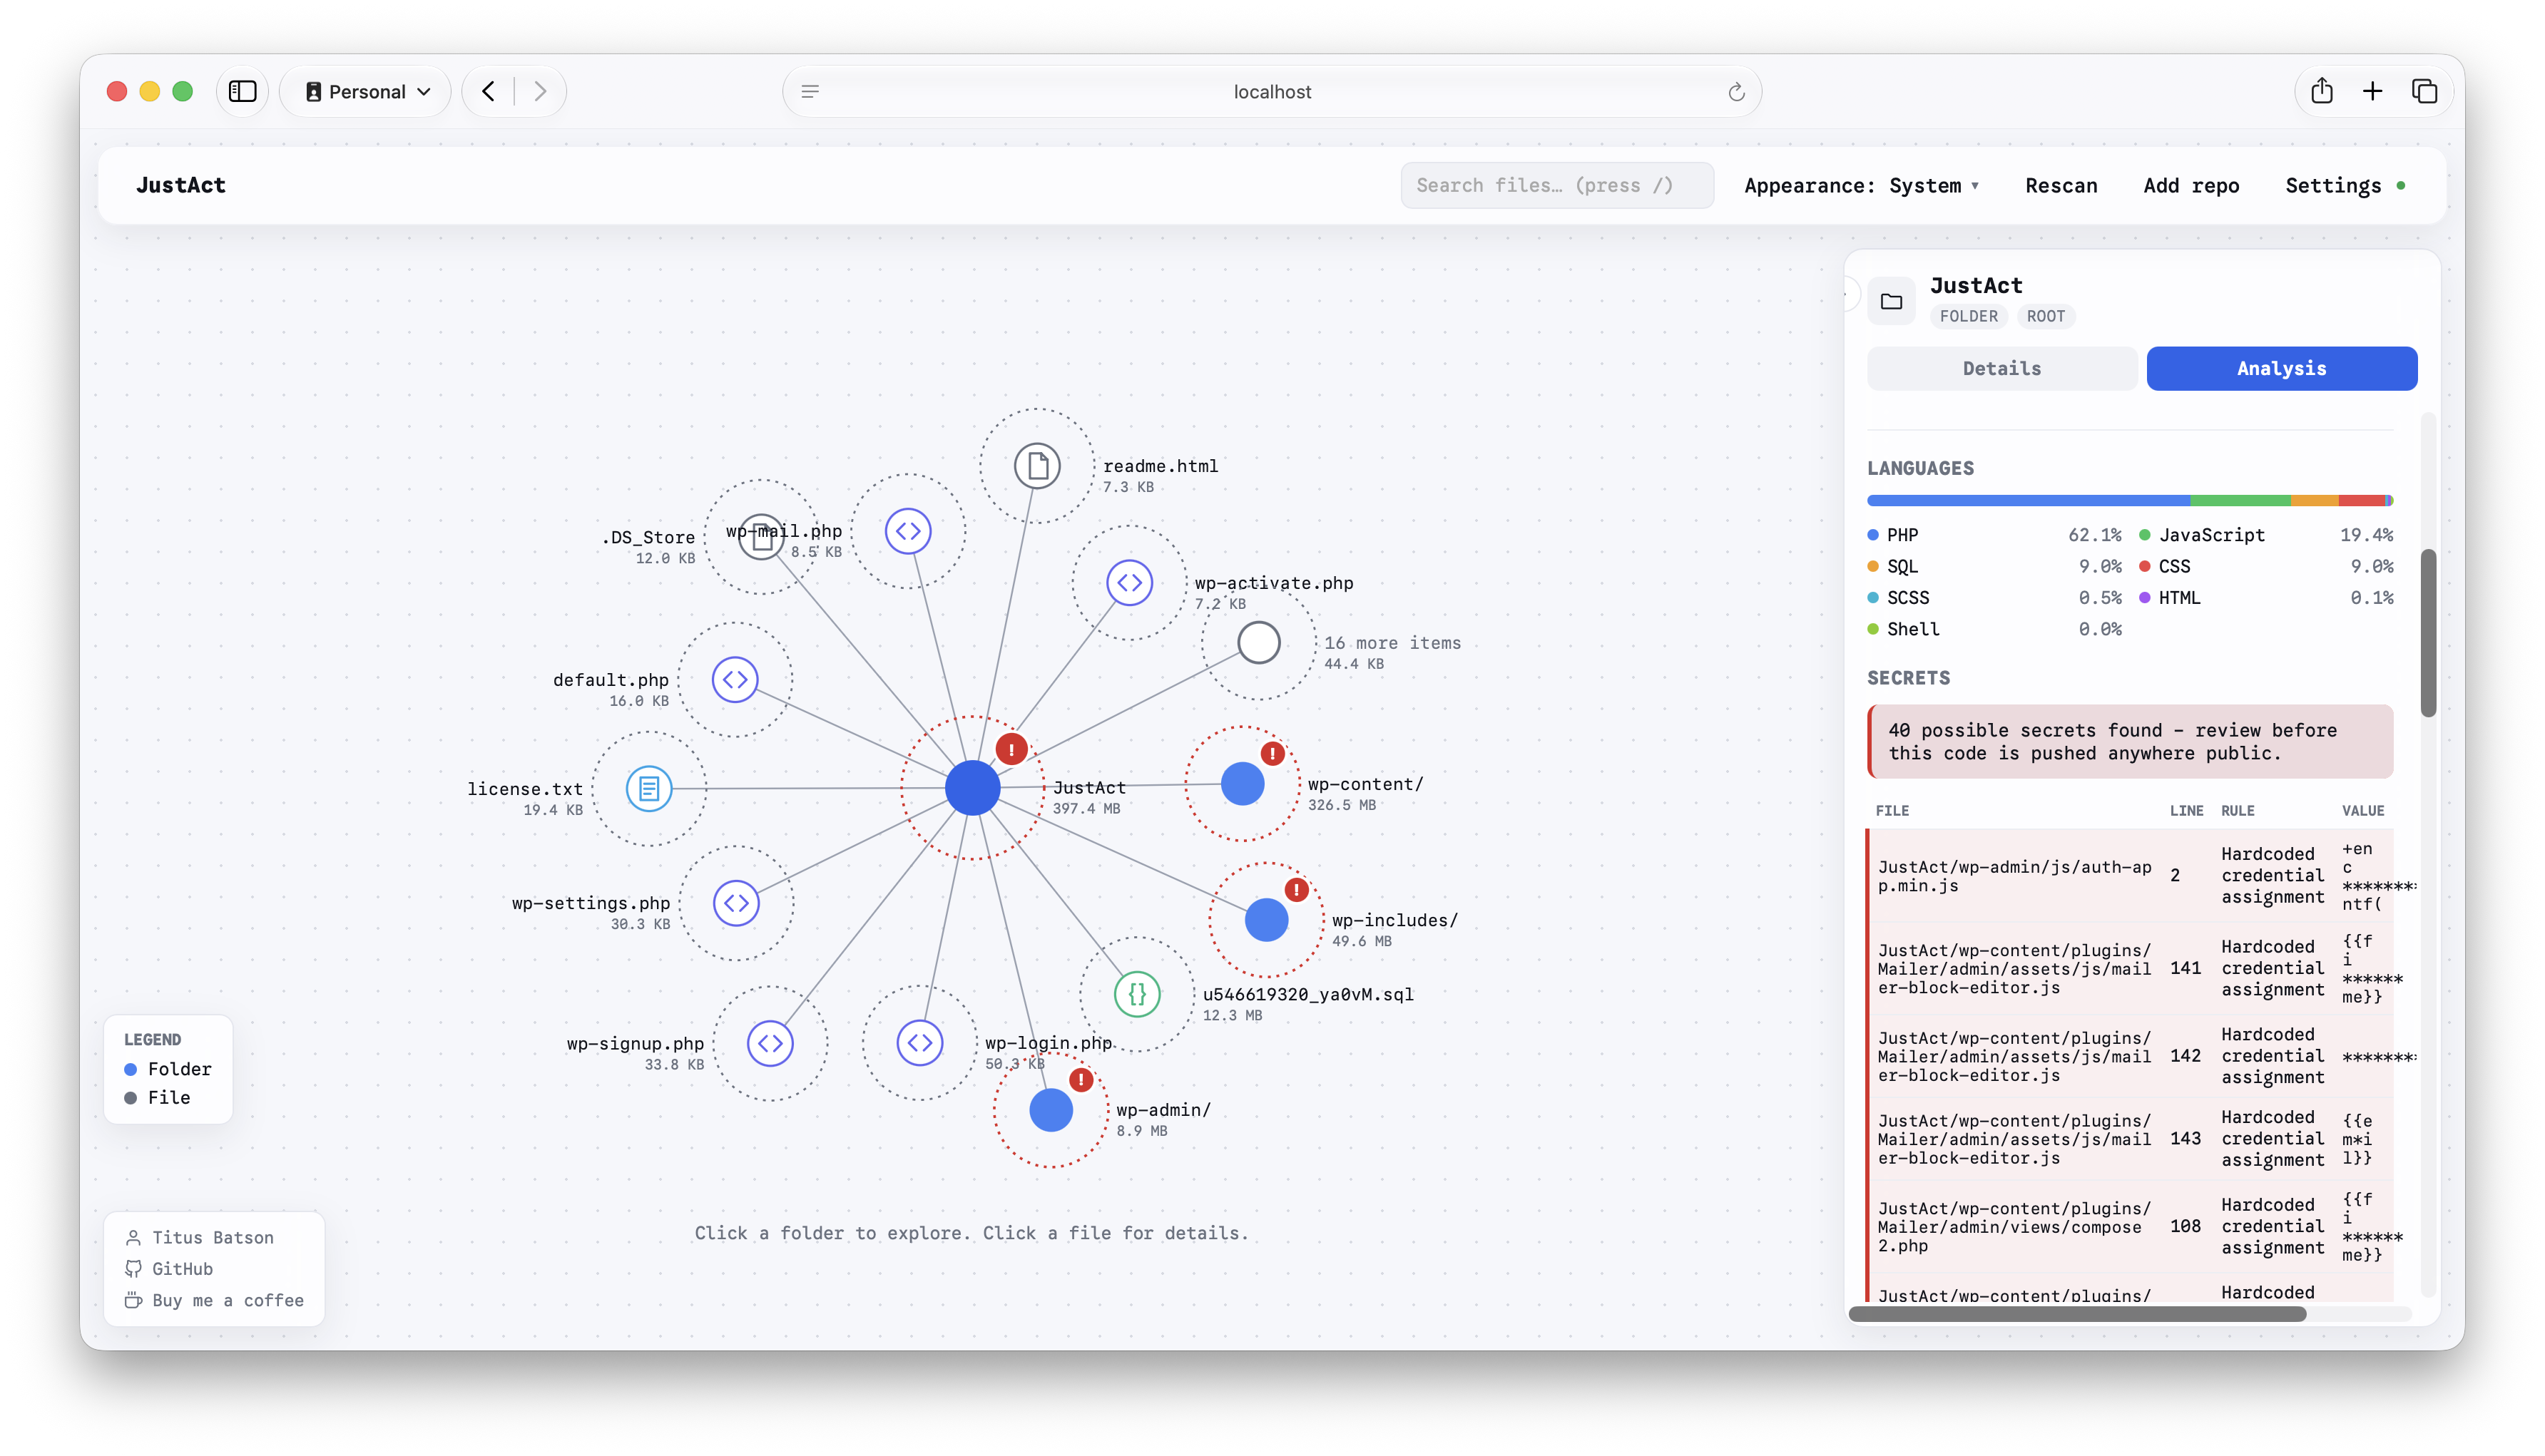Open the wp-login.php code node
This screenshot has width=2545, height=1456.
click(920, 1043)
